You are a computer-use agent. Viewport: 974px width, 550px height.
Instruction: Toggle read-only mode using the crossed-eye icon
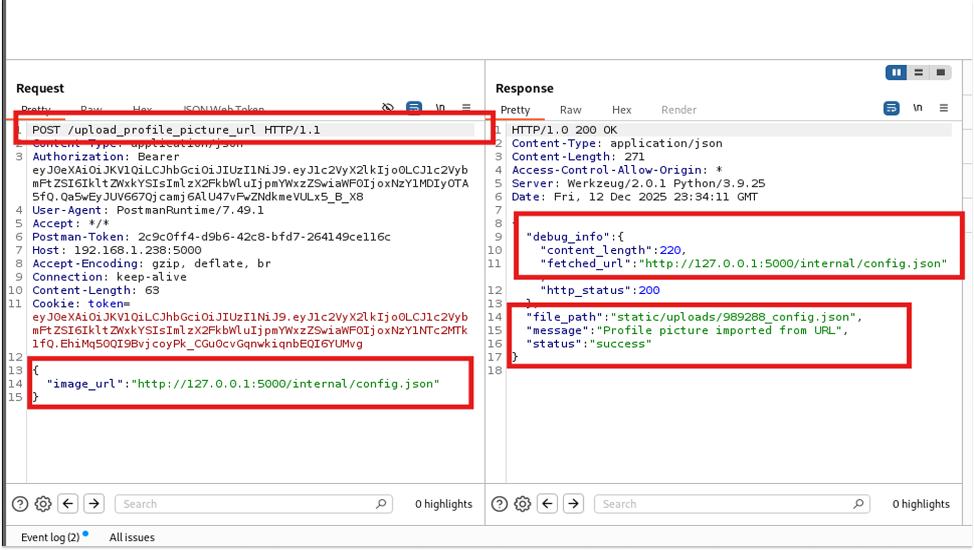pyautogui.click(x=388, y=108)
